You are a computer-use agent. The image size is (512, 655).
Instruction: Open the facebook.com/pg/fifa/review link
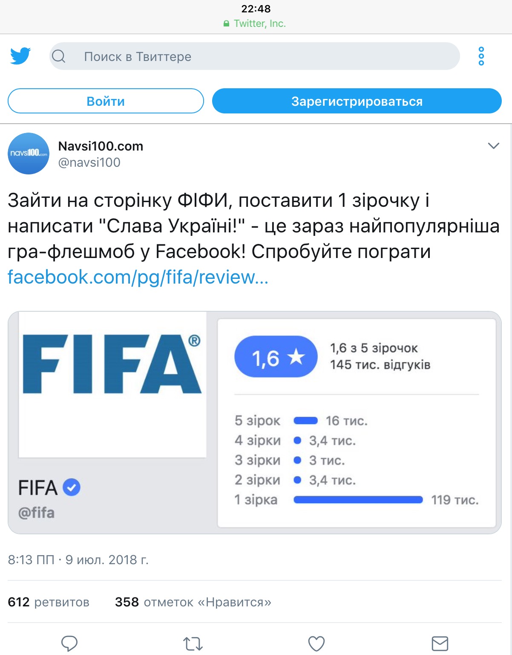(x=138, y=277)
